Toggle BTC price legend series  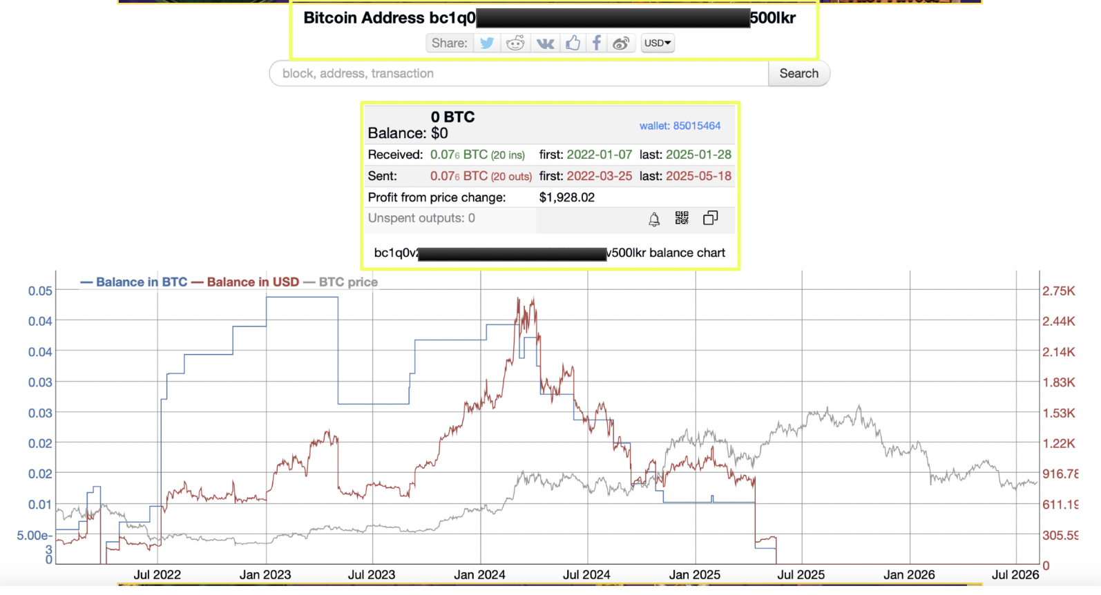(x=341, y=282)
